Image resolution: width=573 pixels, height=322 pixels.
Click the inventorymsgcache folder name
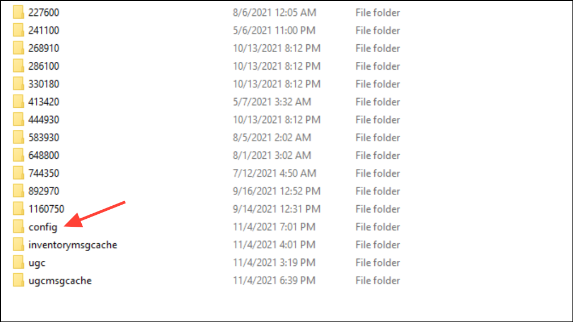tap(73, 245)
